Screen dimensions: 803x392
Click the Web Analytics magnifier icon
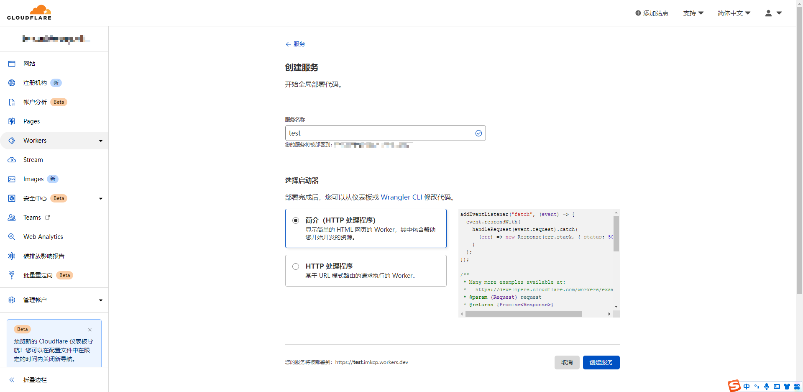click(x=12, y=237)
